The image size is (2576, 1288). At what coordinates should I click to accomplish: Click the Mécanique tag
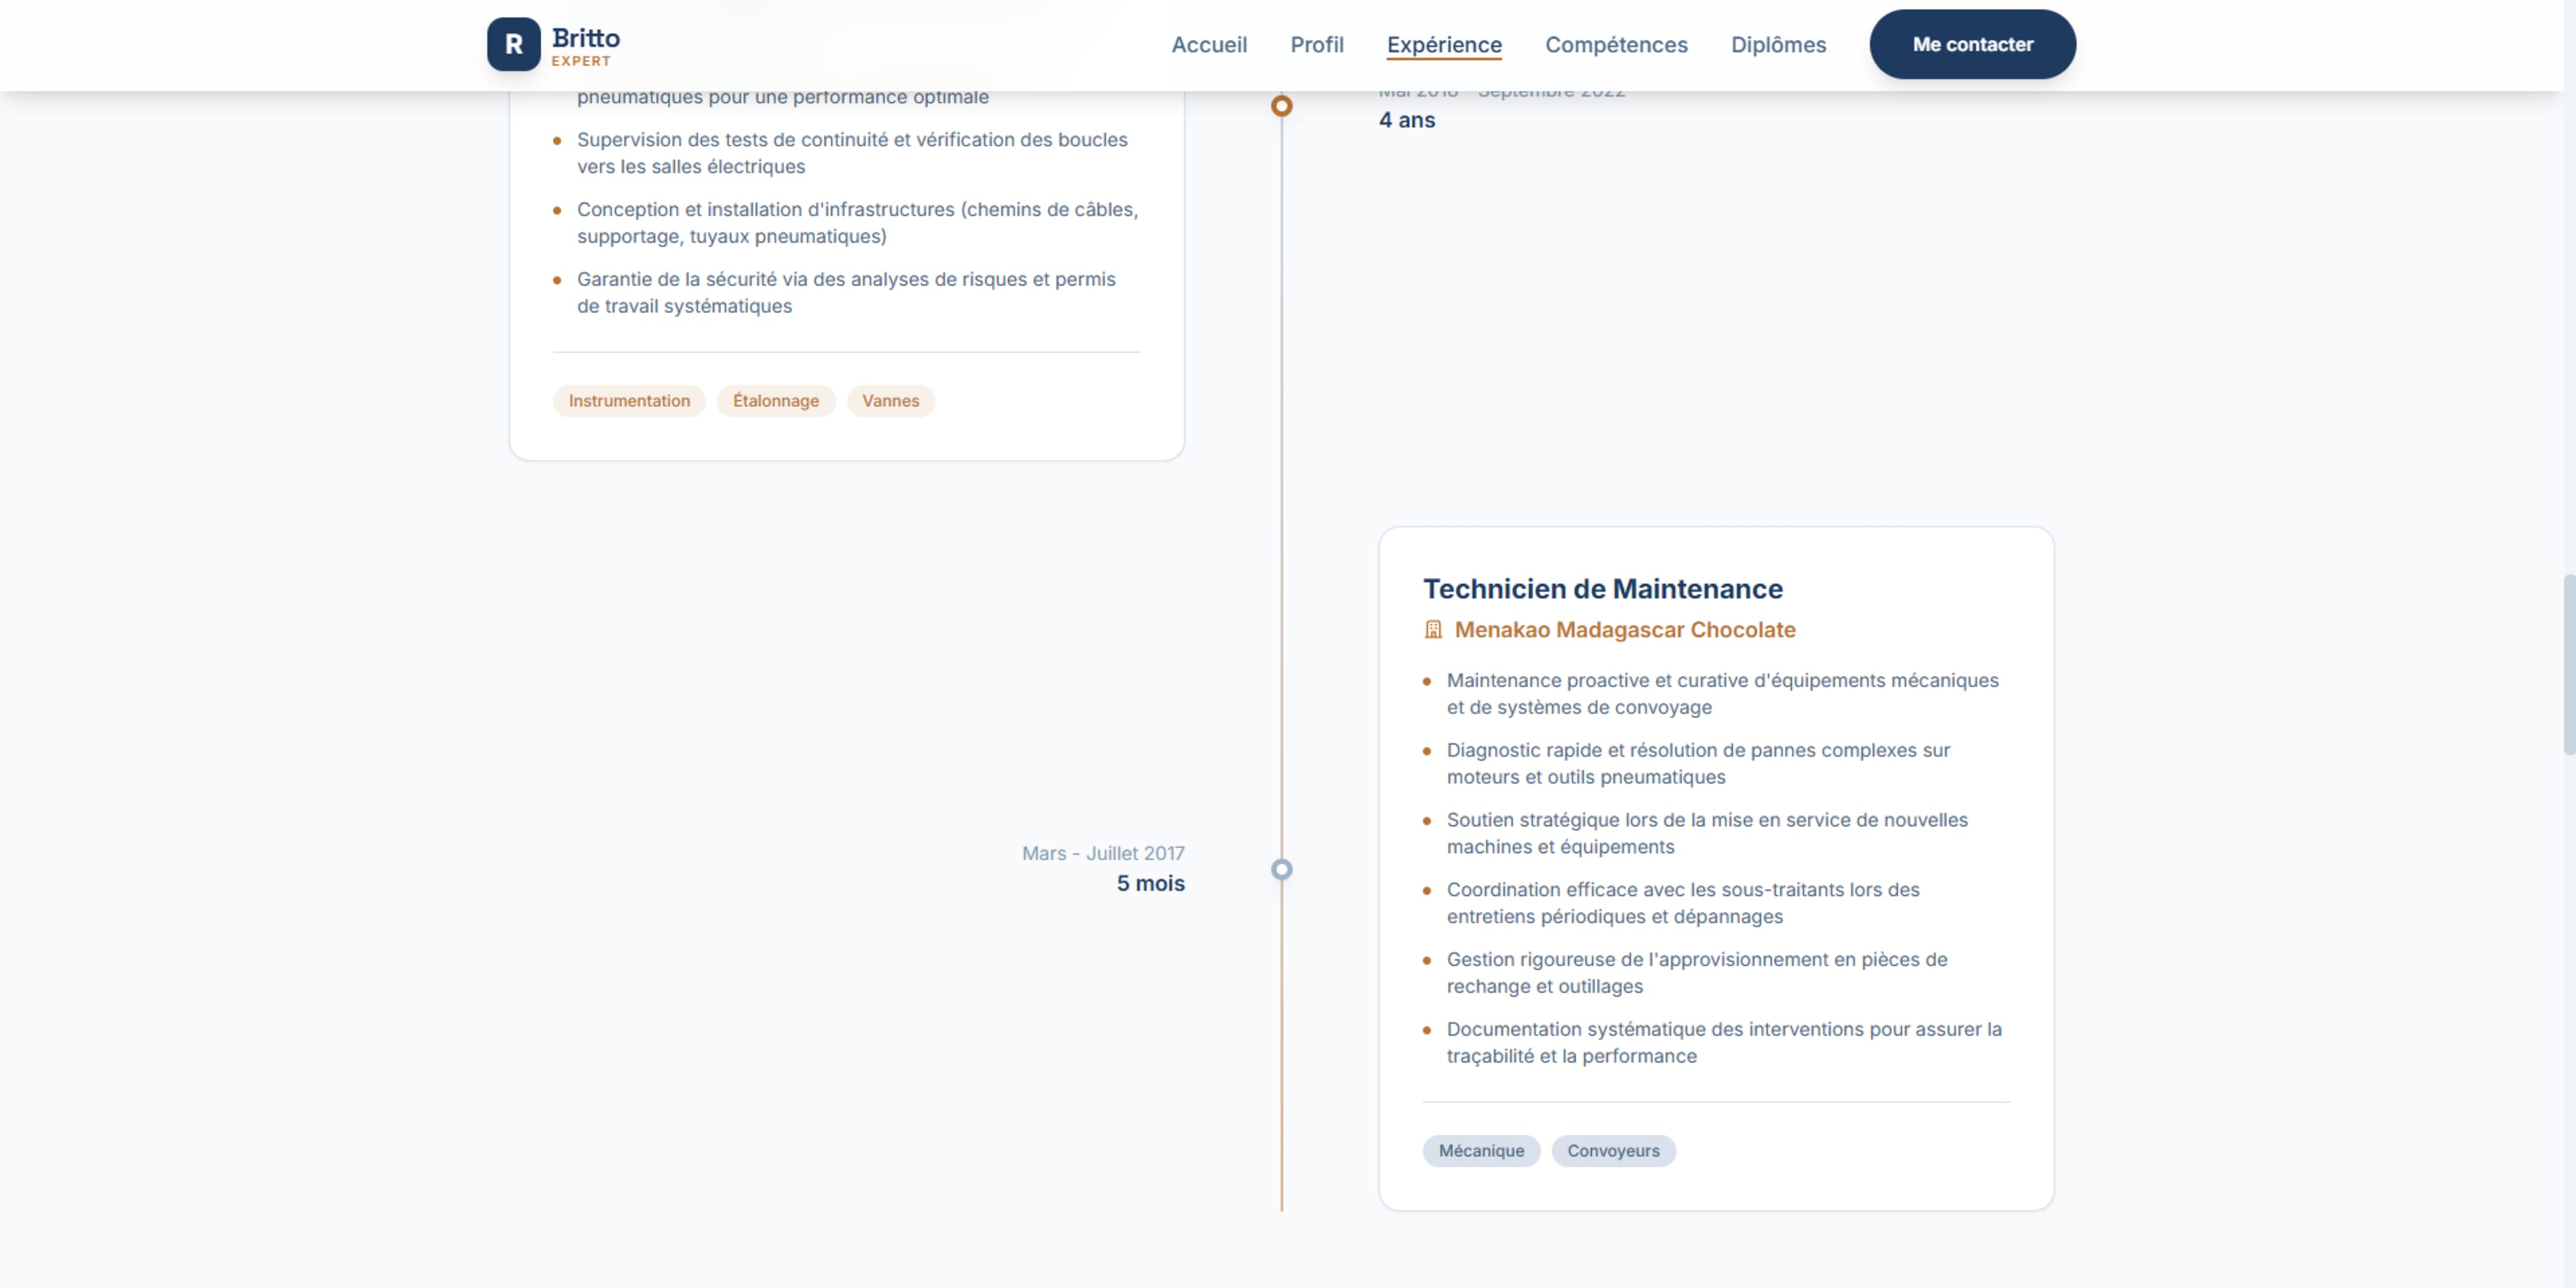(x=1481, y=1151)
